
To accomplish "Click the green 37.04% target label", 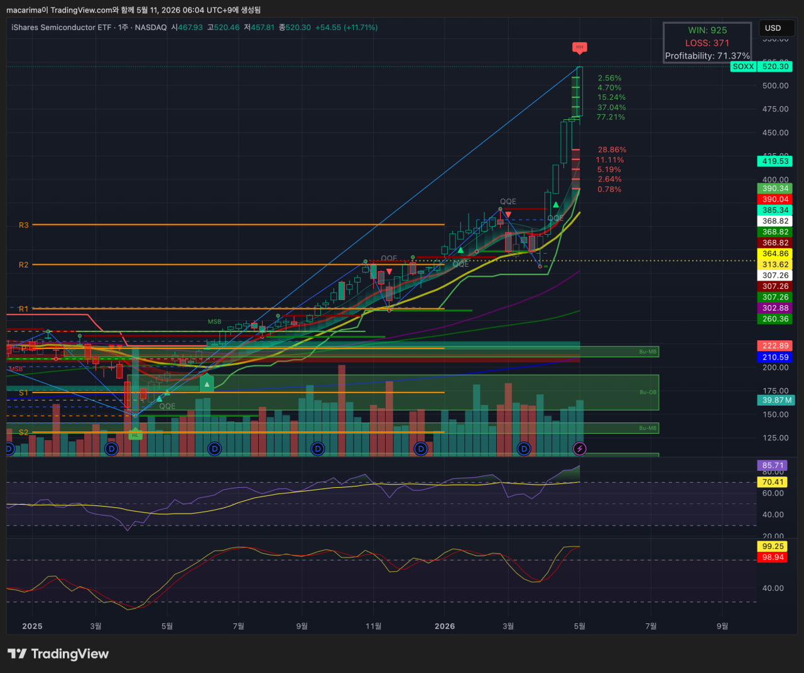I will tap(611, 107).
